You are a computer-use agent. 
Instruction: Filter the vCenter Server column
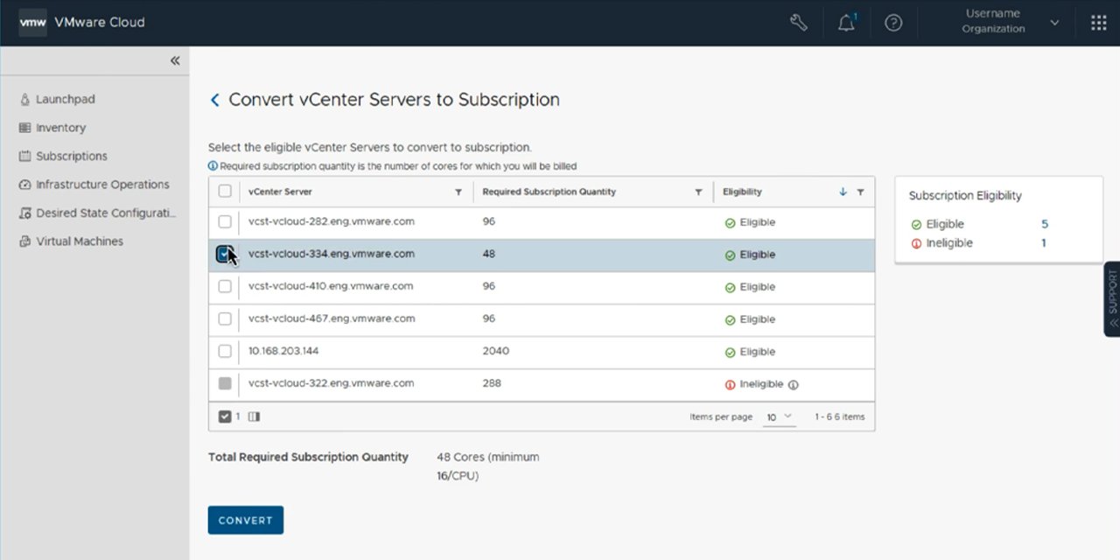pos(458,192)
